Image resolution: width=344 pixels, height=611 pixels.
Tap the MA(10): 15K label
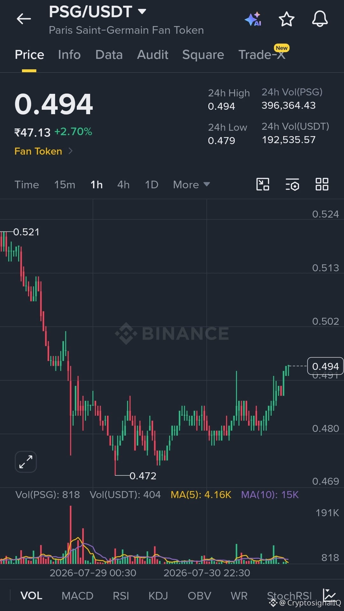pos(270,495)
